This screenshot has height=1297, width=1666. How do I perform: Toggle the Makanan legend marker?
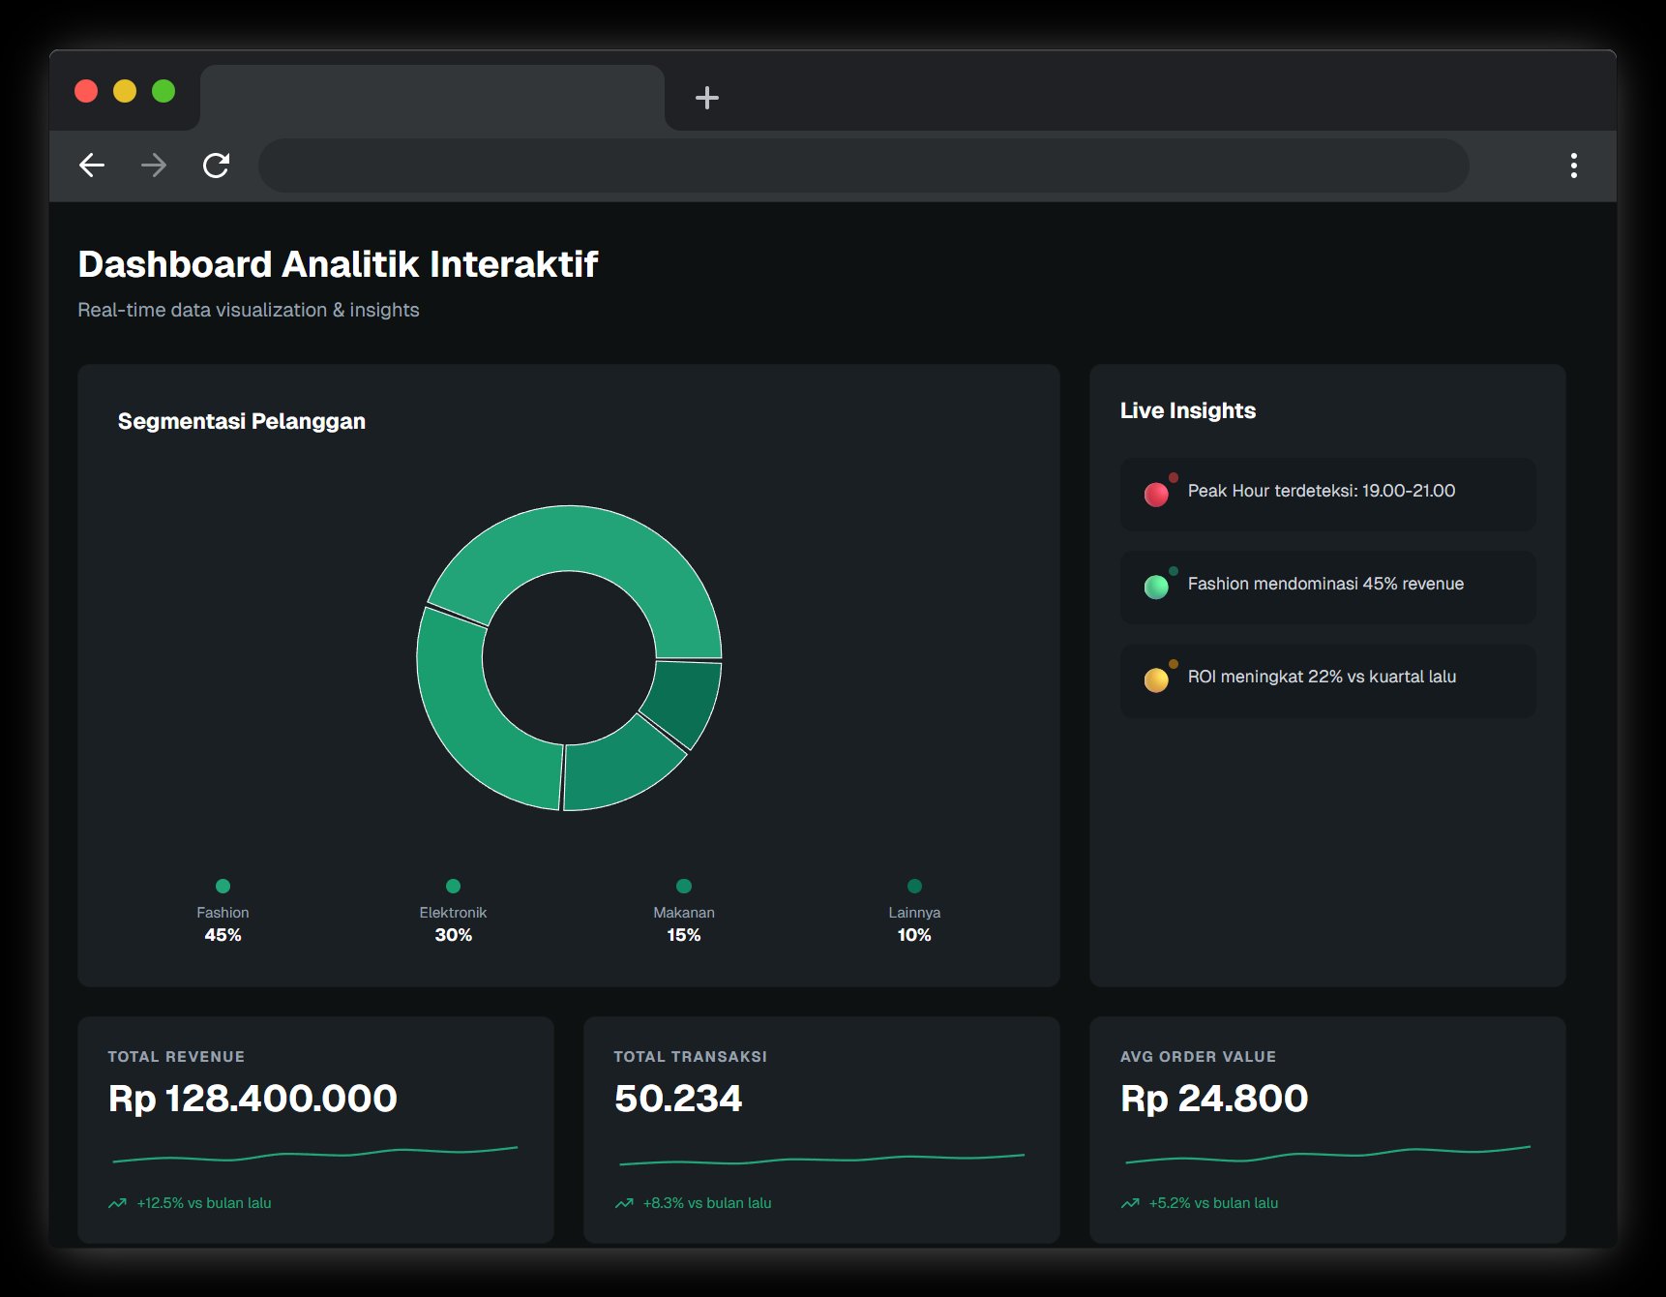pos(684,885)
